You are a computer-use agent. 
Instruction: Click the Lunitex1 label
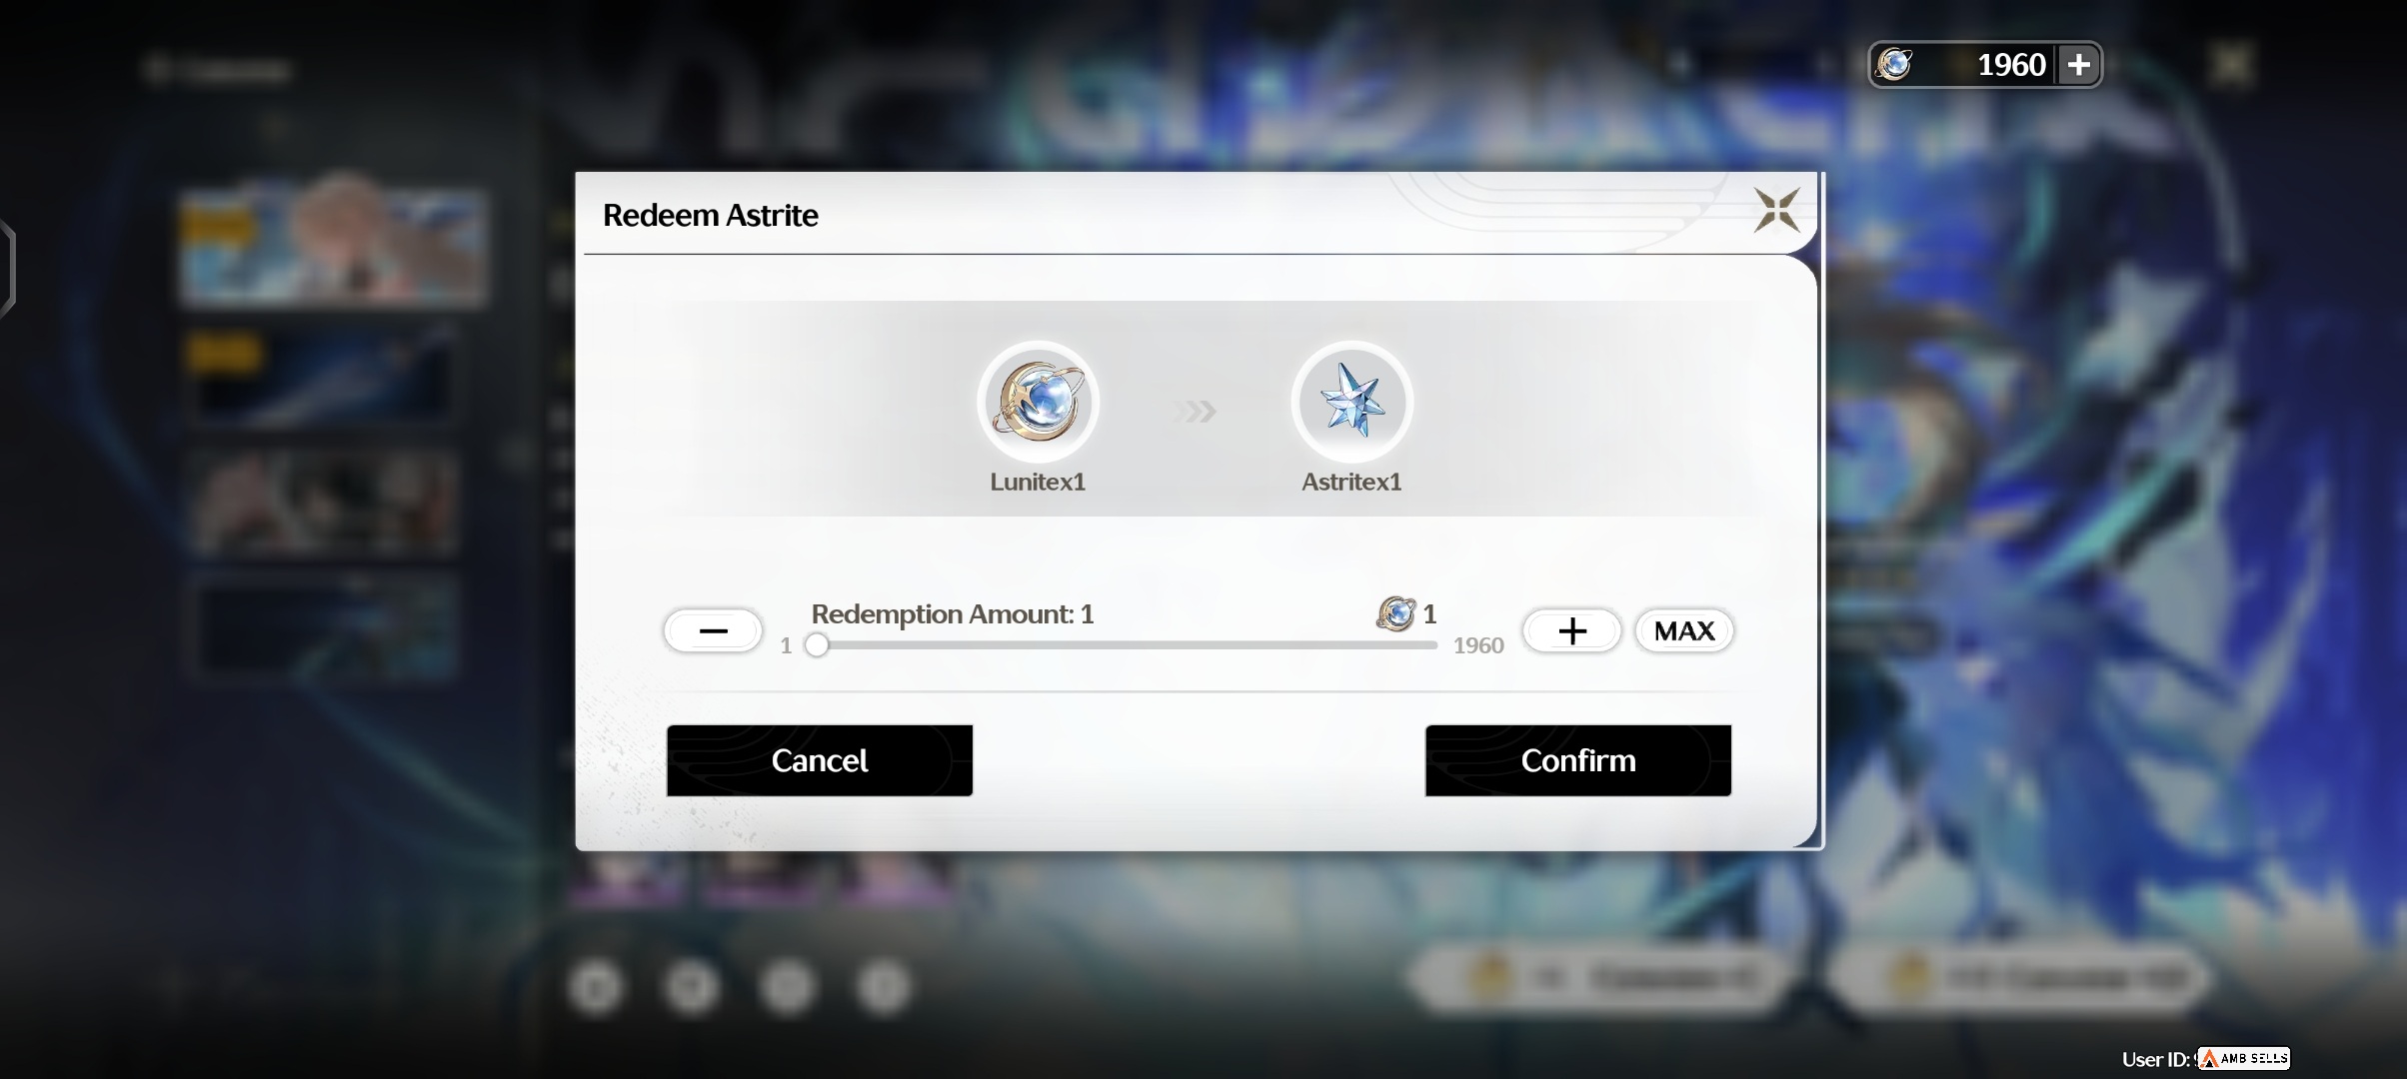point(1038,482)
